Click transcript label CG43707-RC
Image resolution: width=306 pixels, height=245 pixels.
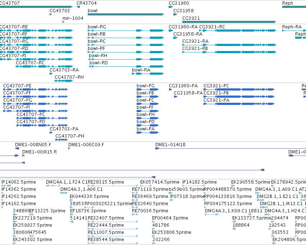(x=30, y=63)
